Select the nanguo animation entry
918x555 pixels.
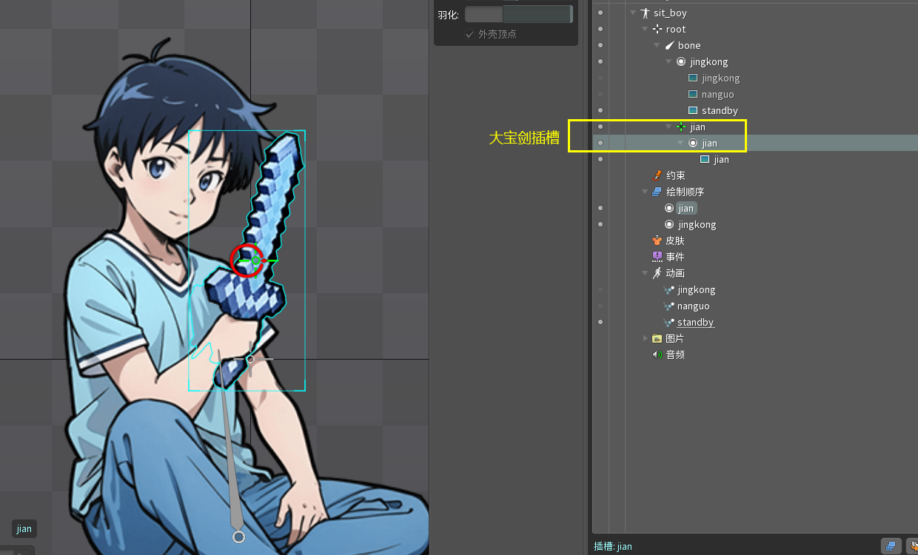pyautogui.click(x=693, y=306)
